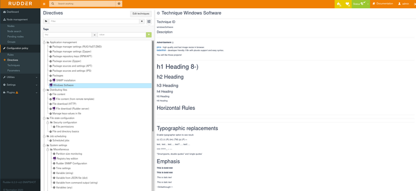Click folder icon of Distributing files category

[48, 90]
